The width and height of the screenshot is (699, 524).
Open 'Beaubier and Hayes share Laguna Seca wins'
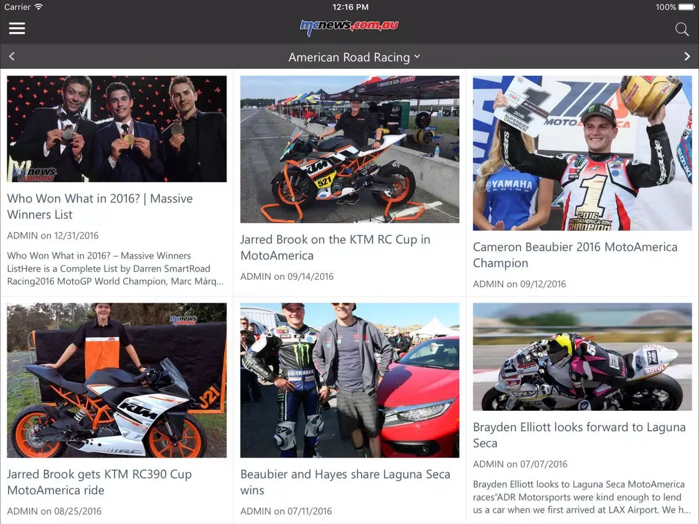tap(345, 482)
